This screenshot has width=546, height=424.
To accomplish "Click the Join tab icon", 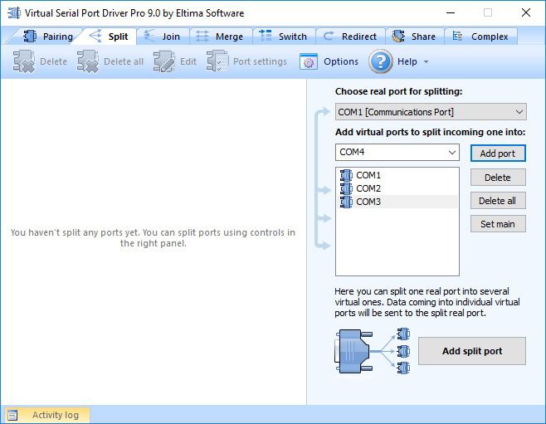I will [x=149, y=36].
